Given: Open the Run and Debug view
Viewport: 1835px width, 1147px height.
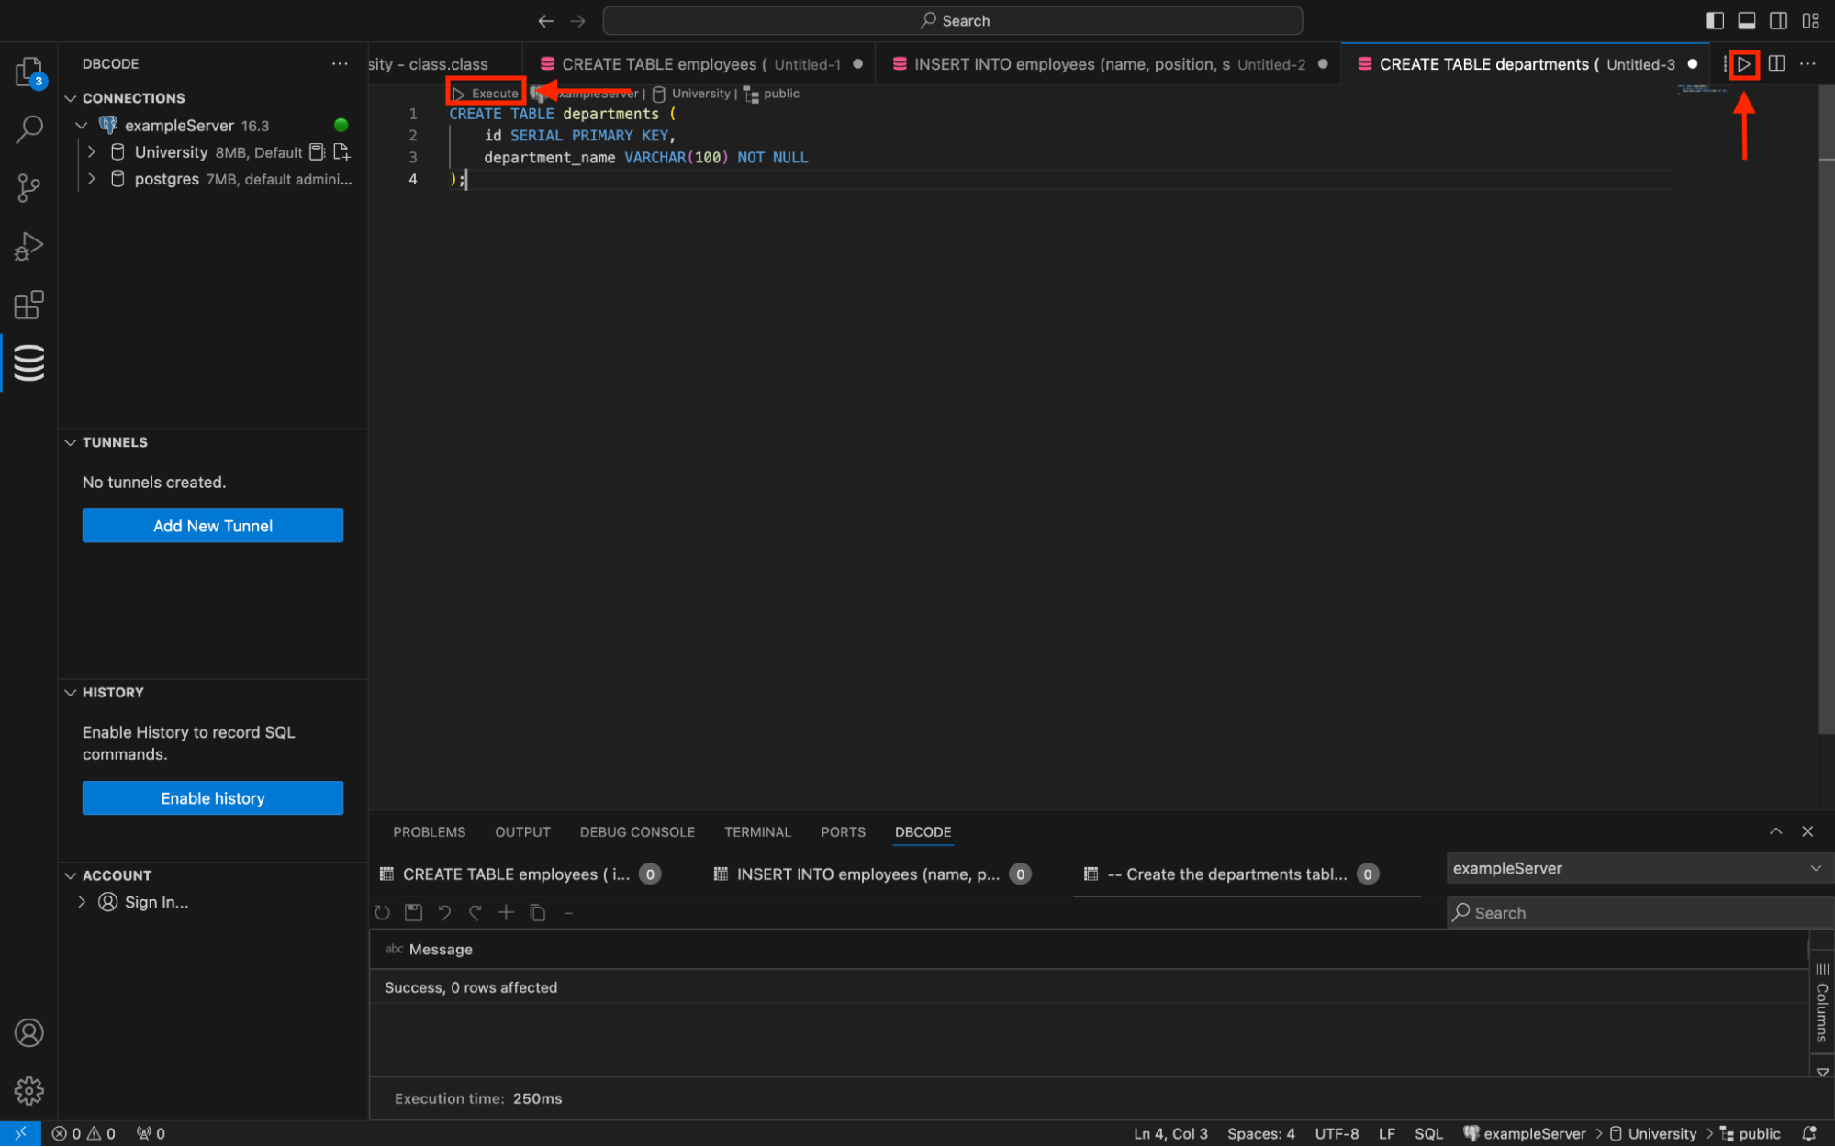Looking at the screenshot, I should click(28, 245).
